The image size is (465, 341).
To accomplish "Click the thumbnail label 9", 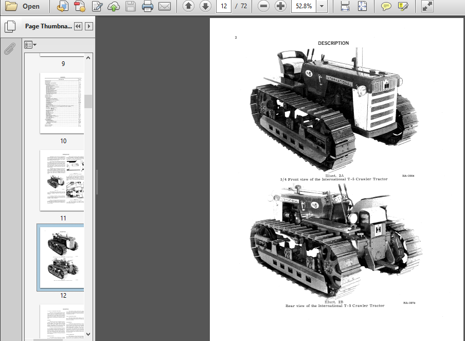I will click(63, 63).
